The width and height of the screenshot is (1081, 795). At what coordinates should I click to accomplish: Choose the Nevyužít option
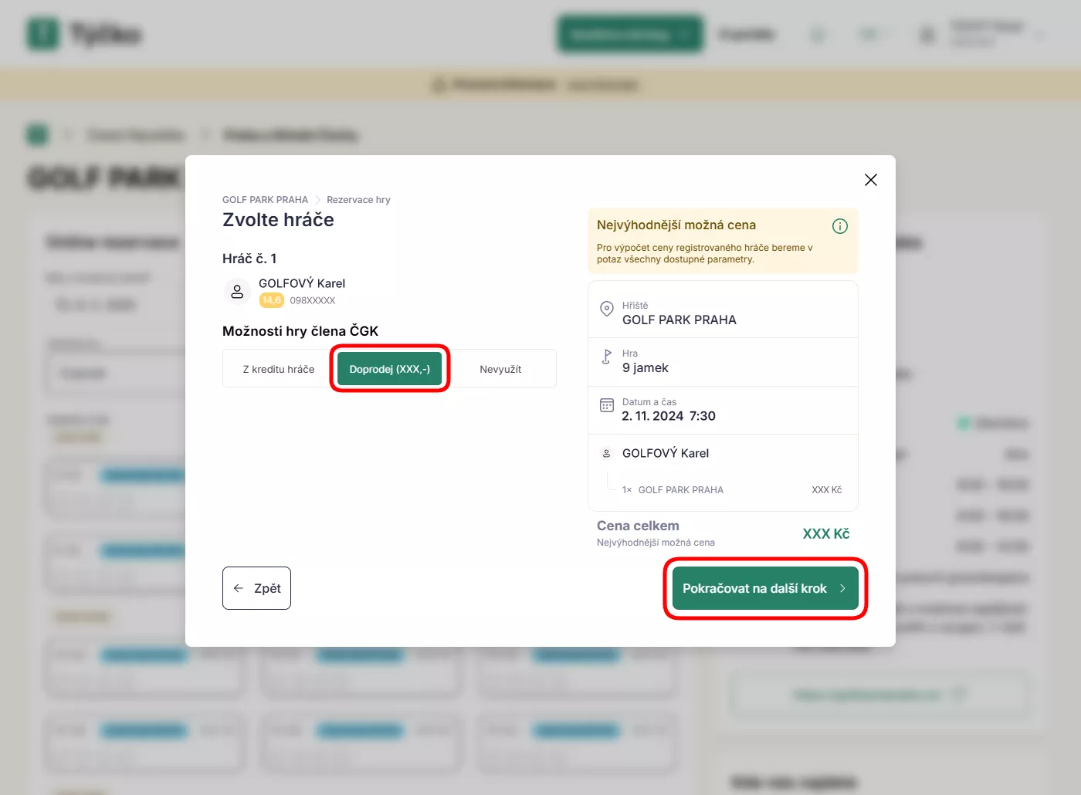[x=500, y=369]
